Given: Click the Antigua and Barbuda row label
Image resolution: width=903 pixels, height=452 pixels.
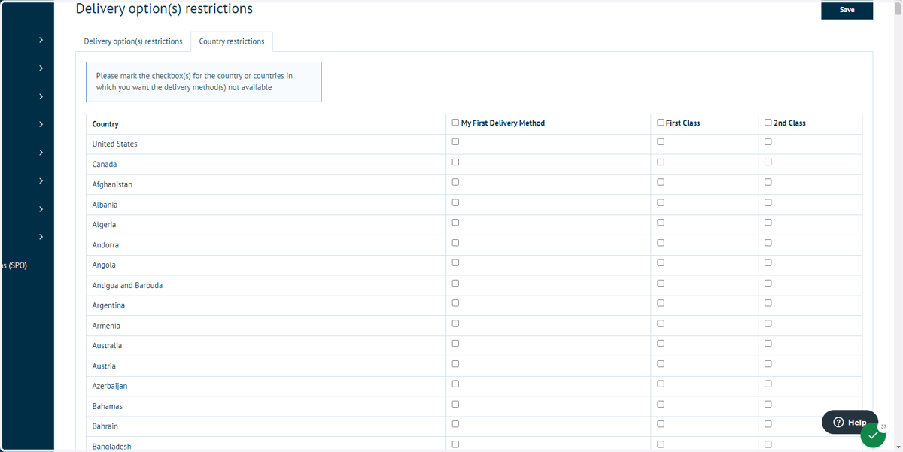Looking at the screenshot, I should [x=127, y=285].
